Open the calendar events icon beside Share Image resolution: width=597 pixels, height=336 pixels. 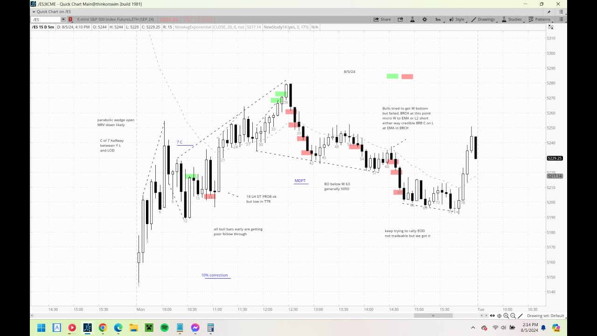coord(400,19)
